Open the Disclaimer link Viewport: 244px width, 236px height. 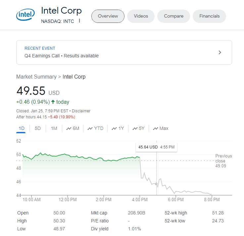[81, 111]
